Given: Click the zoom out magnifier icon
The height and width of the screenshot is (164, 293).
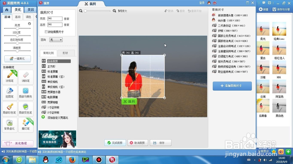Looking at the screenshot, I should 81,11.
